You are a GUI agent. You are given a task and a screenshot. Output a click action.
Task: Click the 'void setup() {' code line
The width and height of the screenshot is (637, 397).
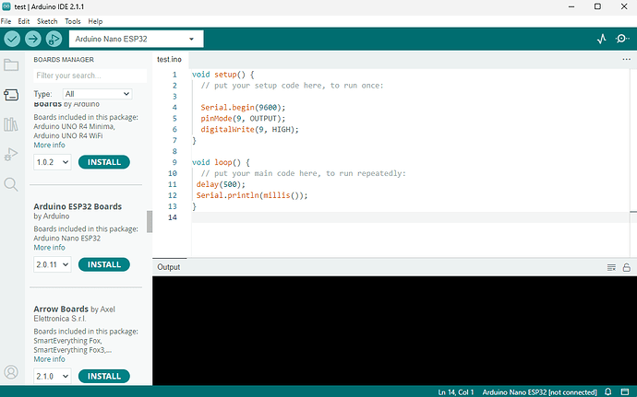click(223, 75)
